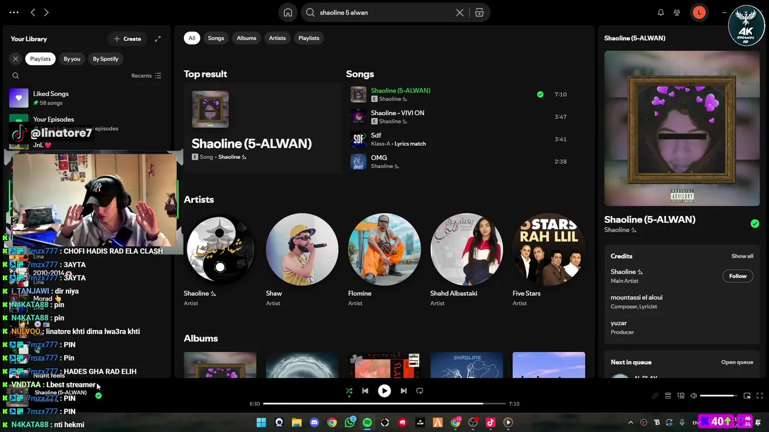
Task: Toggle the By you filter chip
Action: click(x=72, y=59)
